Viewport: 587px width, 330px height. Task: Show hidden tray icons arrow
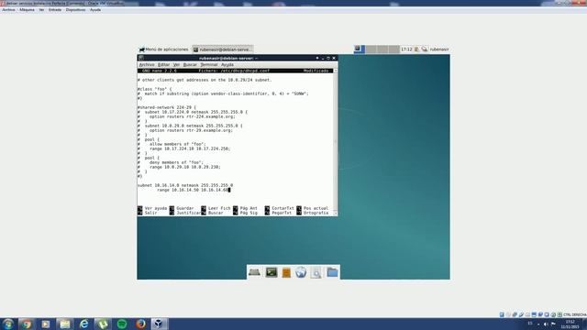coord(538,324)
